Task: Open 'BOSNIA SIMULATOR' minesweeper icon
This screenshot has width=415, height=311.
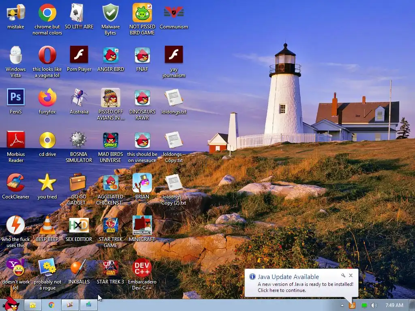Action: [x=79, y=140]
